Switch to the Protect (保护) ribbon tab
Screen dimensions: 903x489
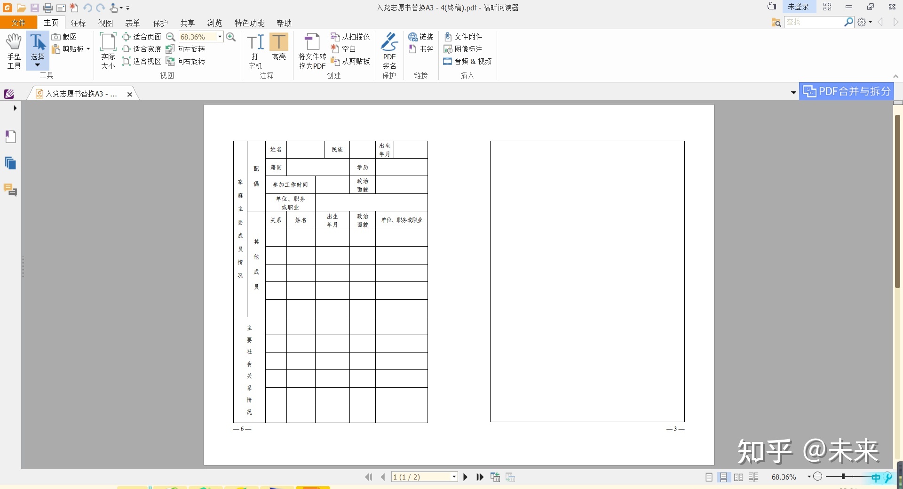point(160,23)
